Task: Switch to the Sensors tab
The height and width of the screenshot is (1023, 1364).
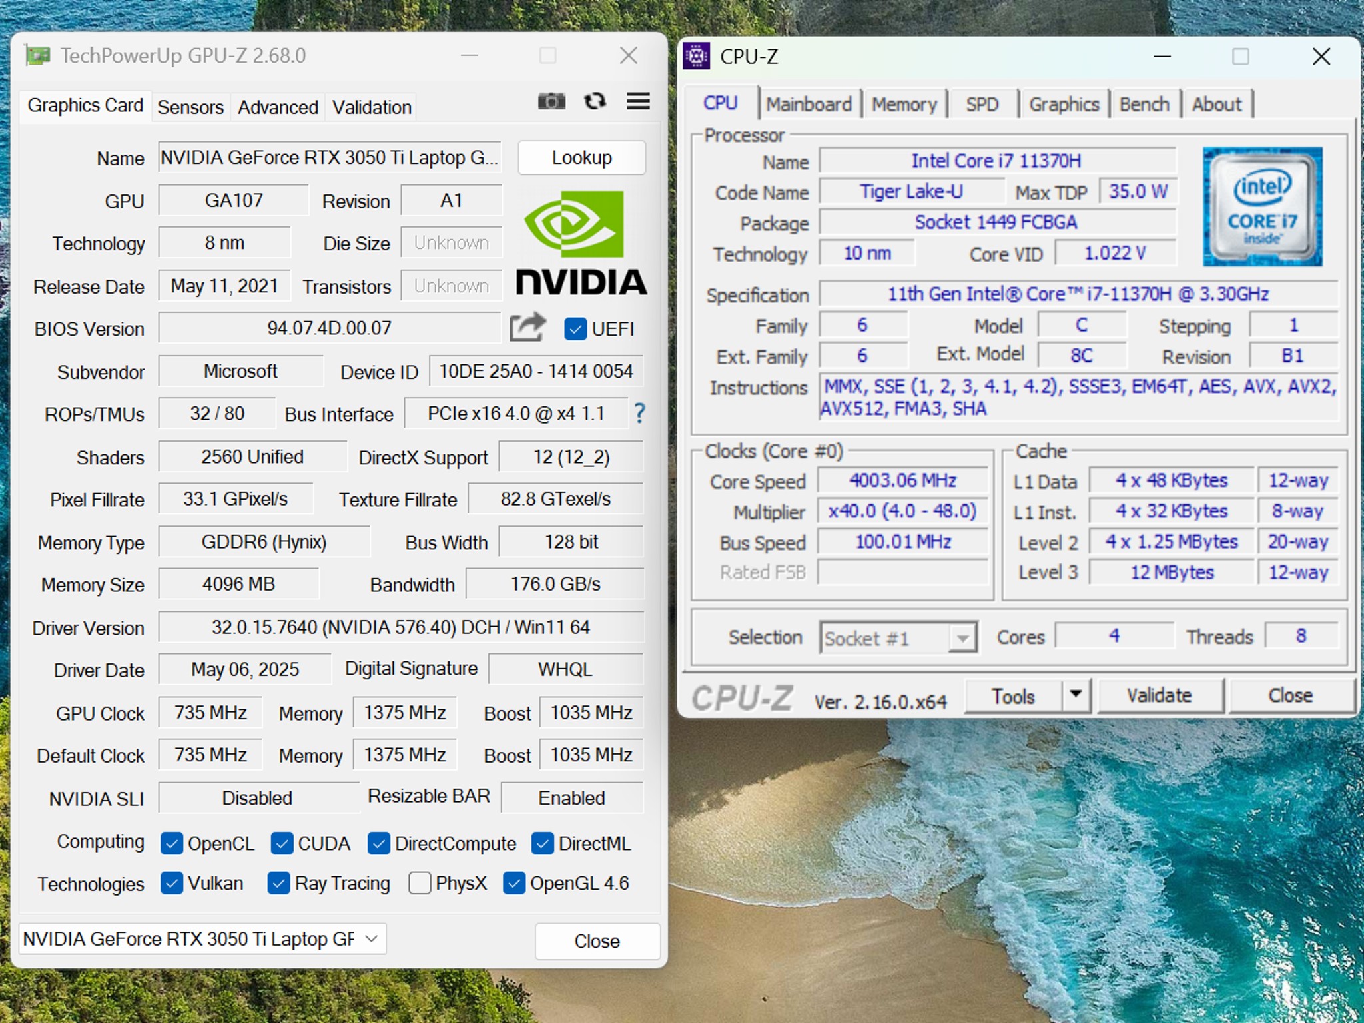Action: click(190, 107)
